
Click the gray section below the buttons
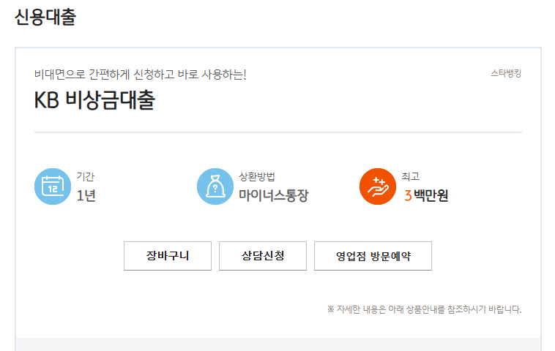[x=278, y=344]
